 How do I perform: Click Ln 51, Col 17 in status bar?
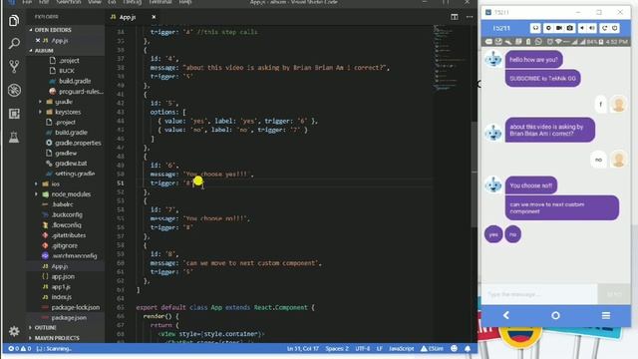coord(302,348)
